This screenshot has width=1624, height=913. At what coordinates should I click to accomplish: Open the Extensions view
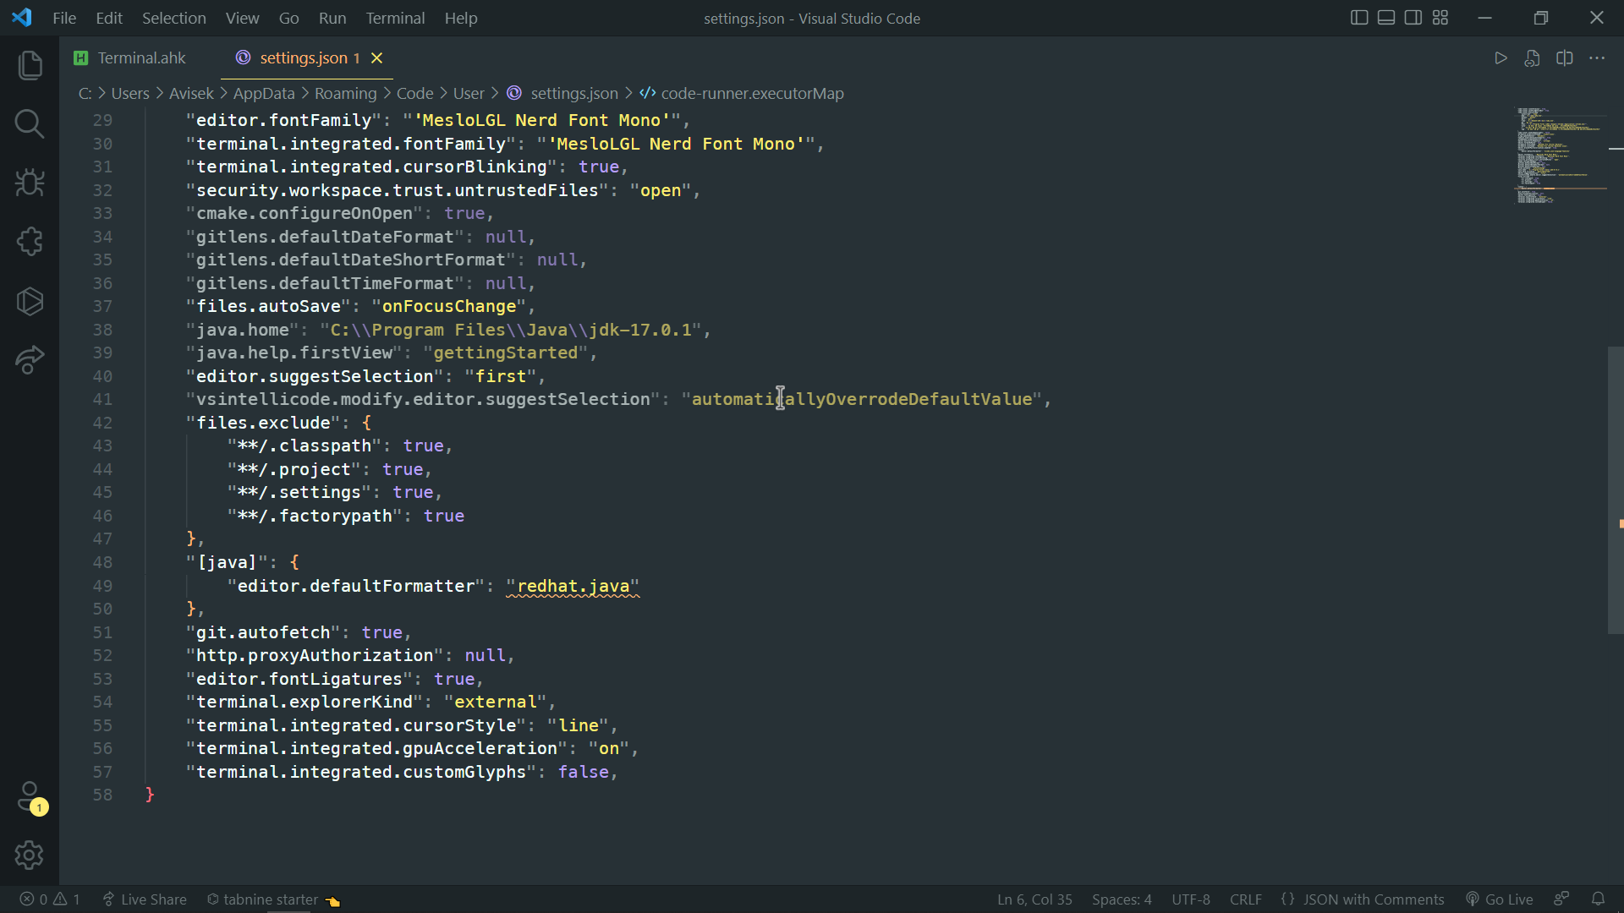click(30, 242)
